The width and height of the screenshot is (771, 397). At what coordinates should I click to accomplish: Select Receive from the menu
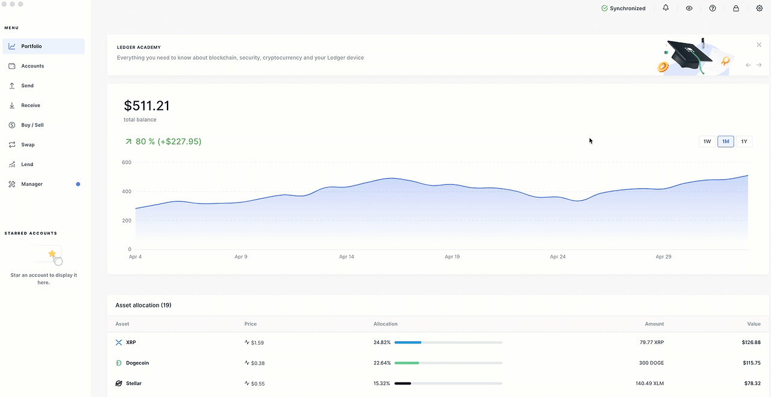[x=43, y=105]
